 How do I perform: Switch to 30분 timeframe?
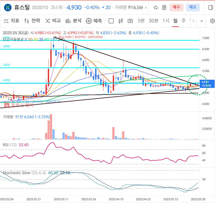[154, 21]
